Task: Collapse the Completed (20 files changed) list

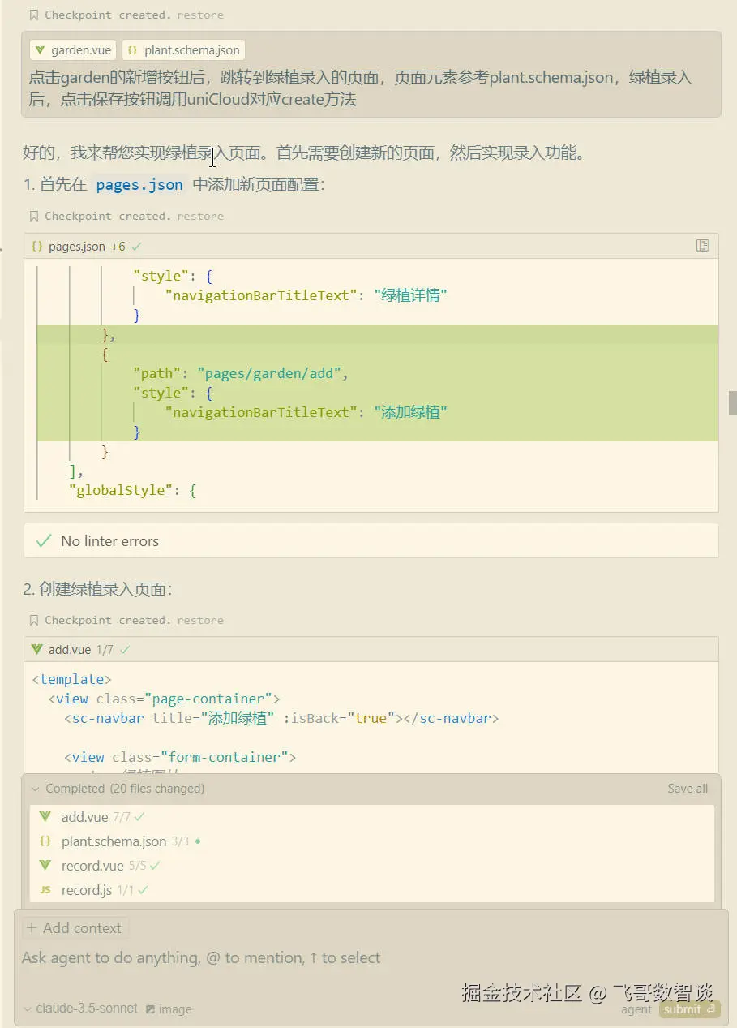Action: click(35, 789)
